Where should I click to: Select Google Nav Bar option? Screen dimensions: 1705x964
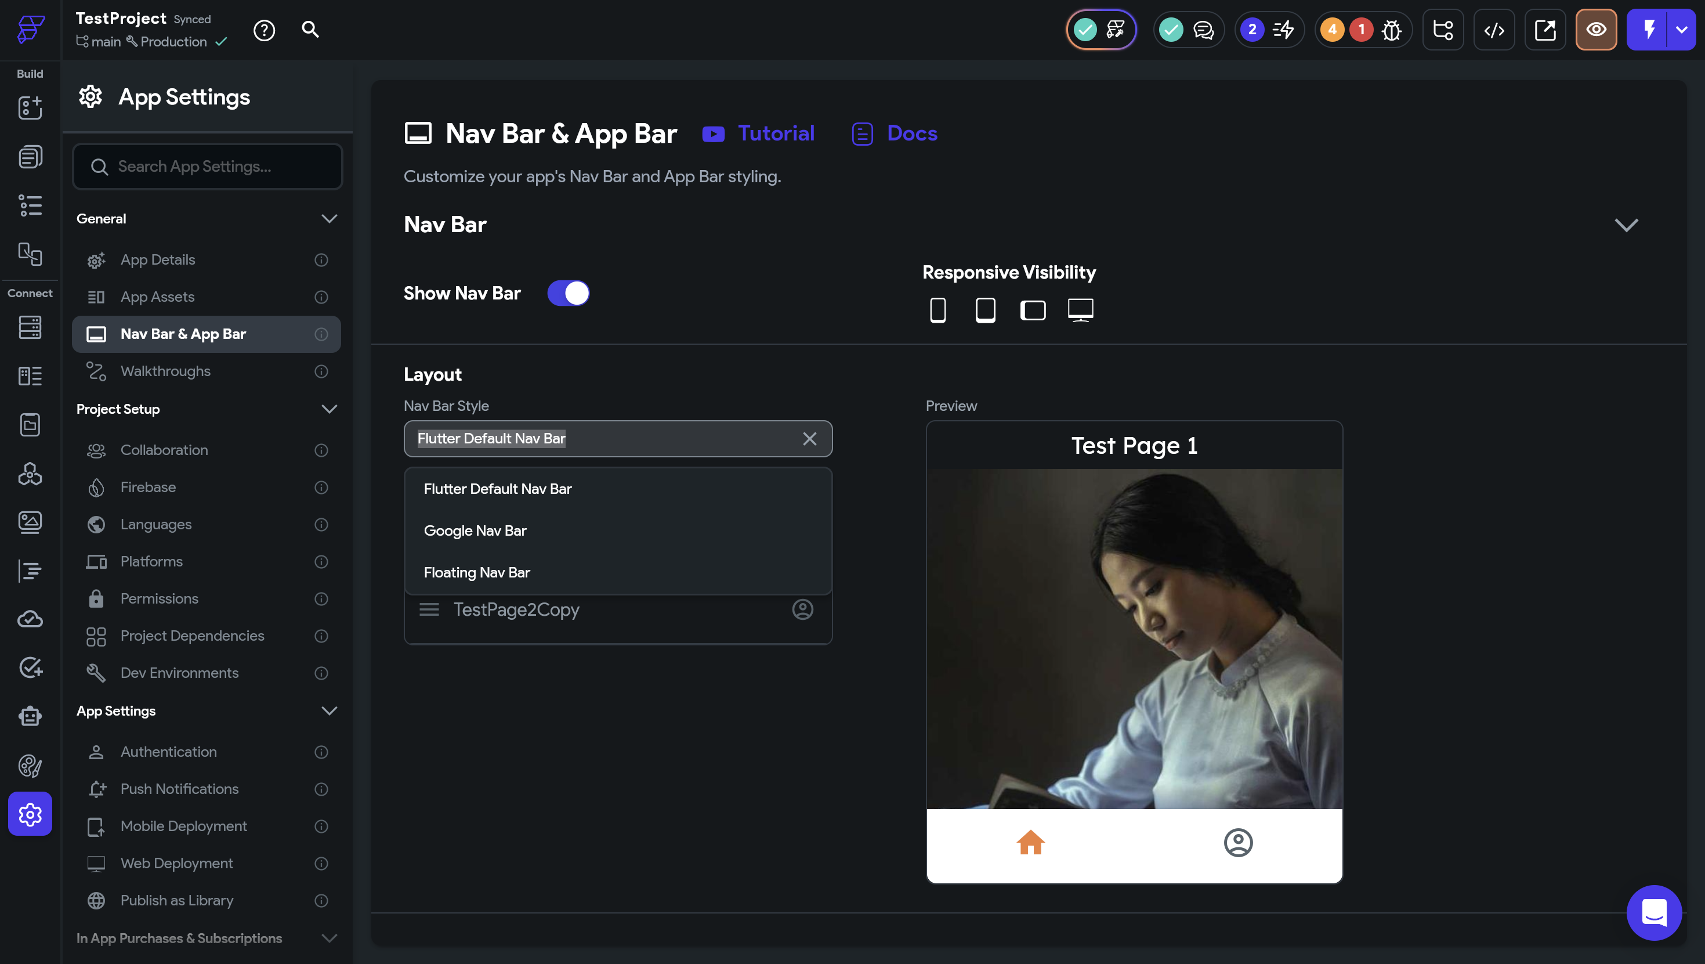pyautogui.click(x=475, y=530)
